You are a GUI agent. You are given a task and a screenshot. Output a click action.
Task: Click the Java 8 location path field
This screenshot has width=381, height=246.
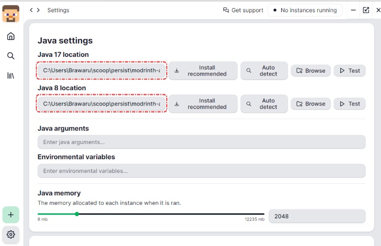[x=101, y=104]
